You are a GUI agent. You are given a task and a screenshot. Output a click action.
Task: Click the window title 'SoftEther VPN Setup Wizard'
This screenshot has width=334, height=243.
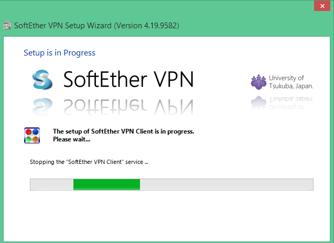click(63, 26)
